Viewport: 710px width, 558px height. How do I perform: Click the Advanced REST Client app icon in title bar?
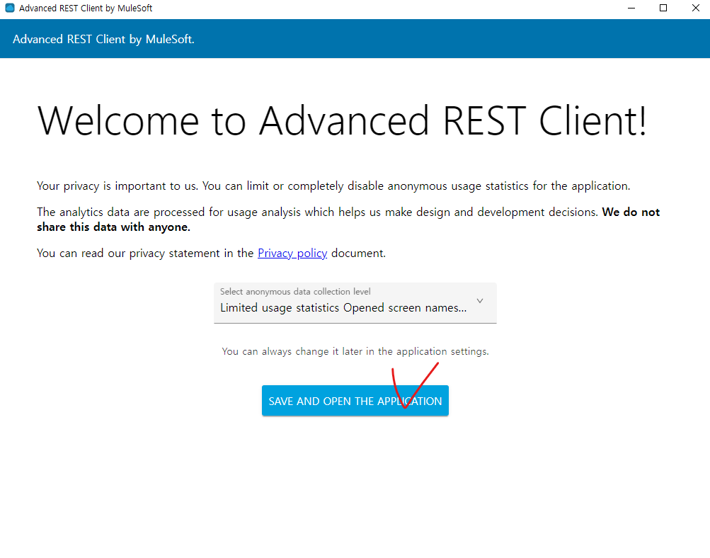coord(9,8)
